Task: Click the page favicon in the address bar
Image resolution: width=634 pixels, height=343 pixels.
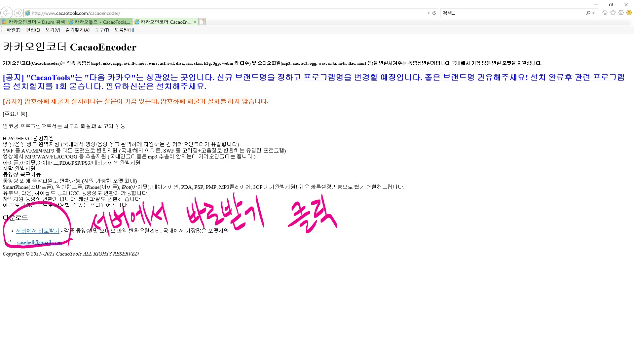Action: (28, 13)
